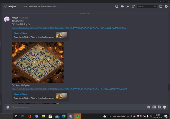Open Google Chrome from taskbar
170x119 pixels.
(36, 116)
